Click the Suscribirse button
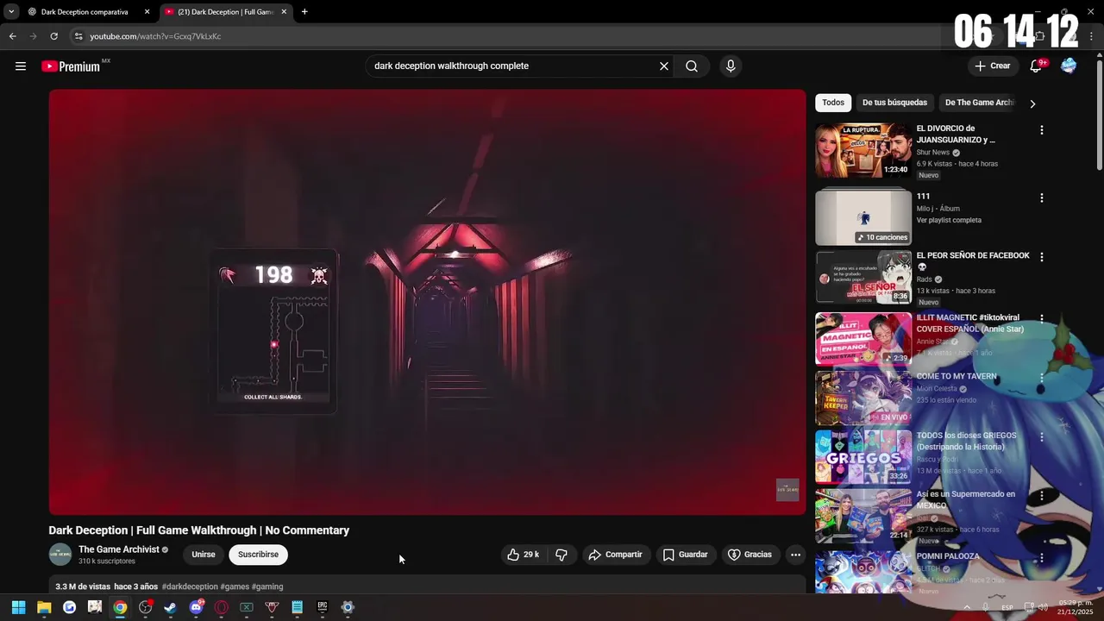Screen dimensions: 1104x621 [259, 555]
